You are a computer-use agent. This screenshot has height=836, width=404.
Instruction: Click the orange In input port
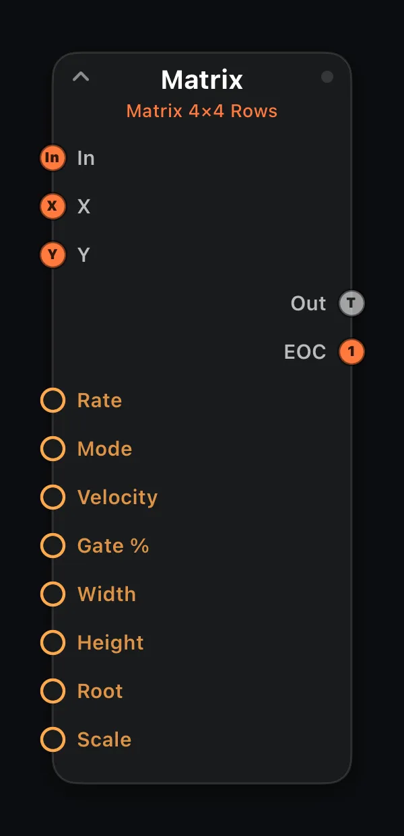[53, 158]
